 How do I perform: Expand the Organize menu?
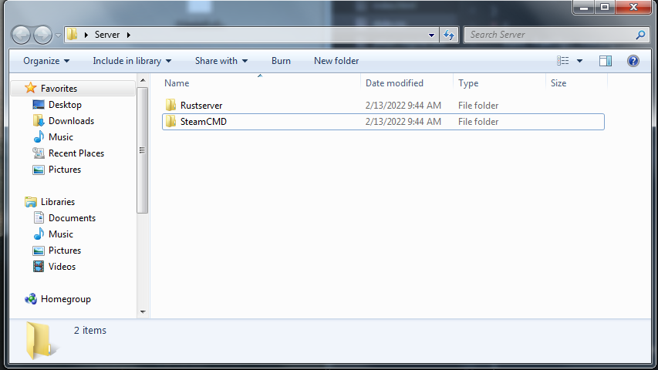pyautogui.click(x=46, y=61)
